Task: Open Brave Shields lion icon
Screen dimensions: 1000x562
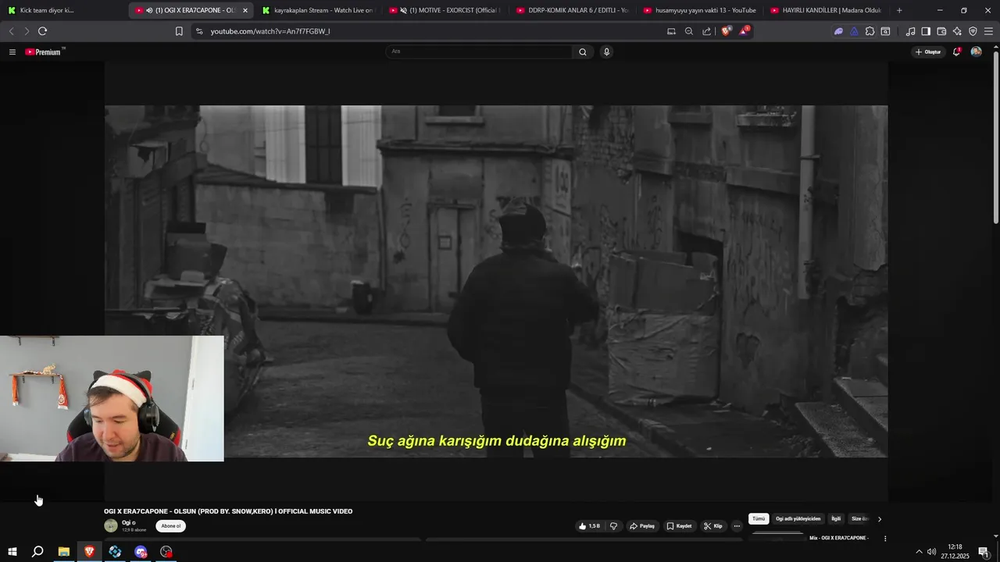Action: (726, 31)
